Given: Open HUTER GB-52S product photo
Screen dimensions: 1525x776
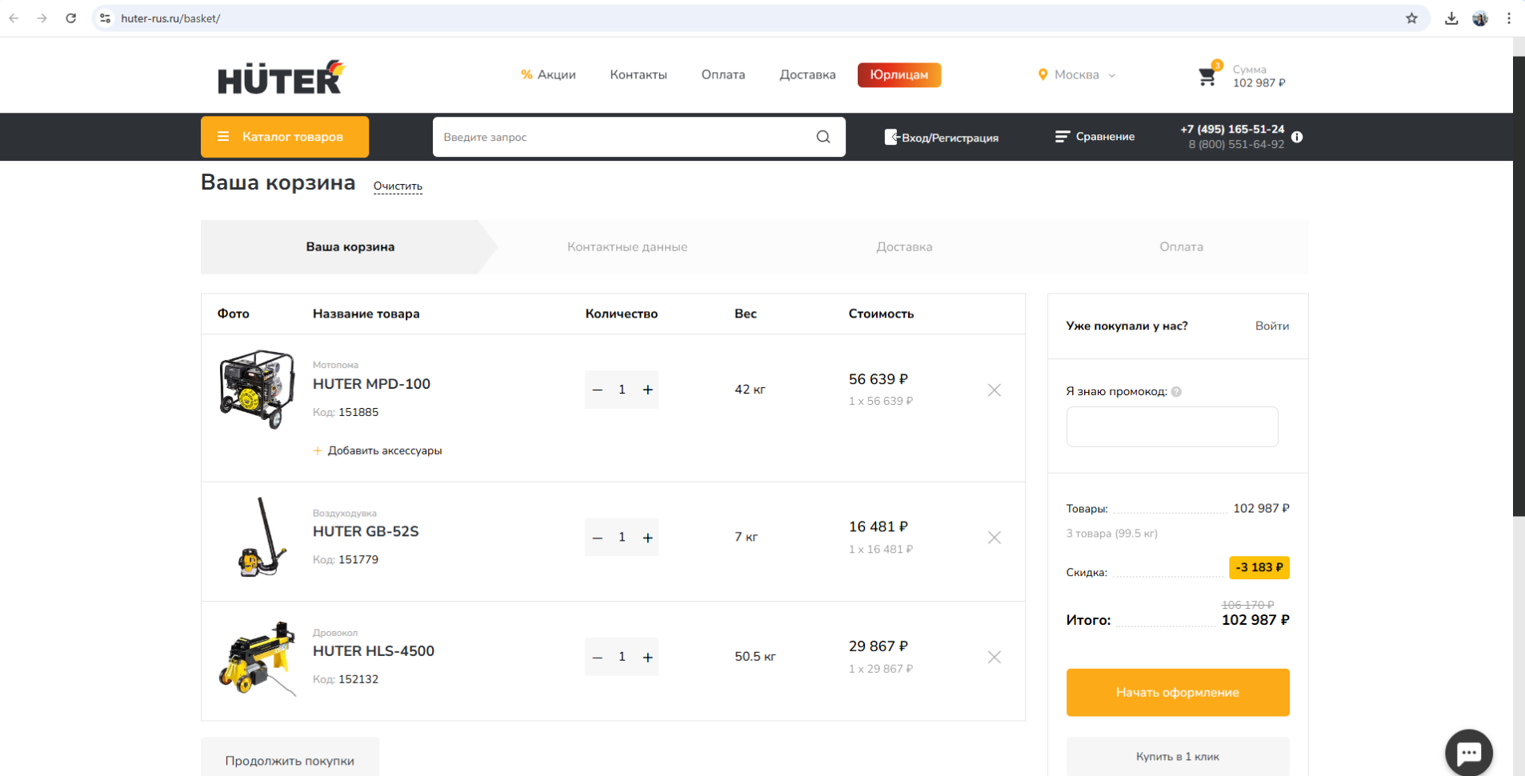Looking at the screenshot, I should tap(262, 537).
